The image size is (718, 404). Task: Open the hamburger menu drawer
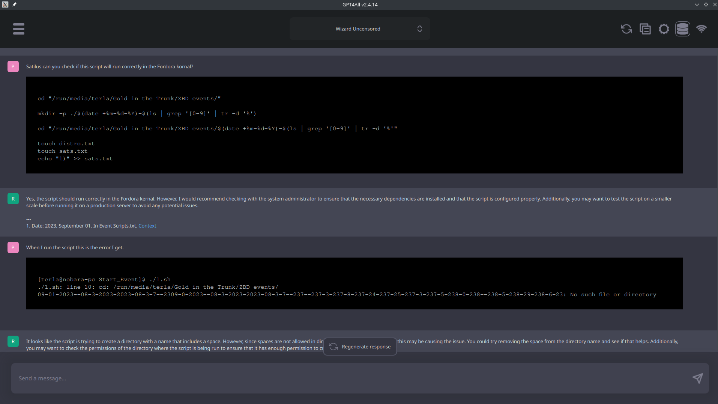point(19,29)
